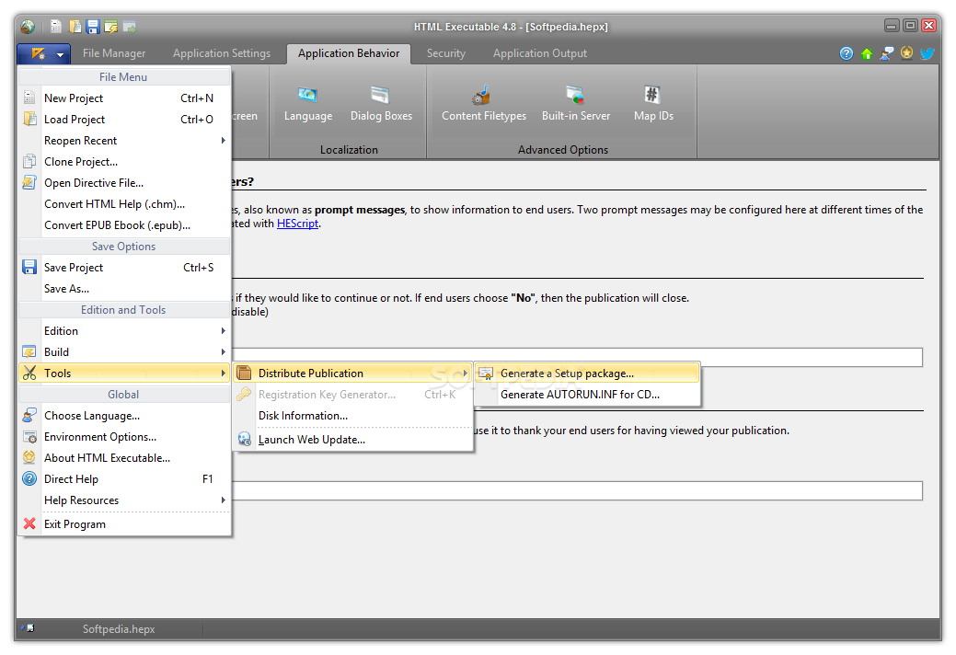The width and height of the screenshot is (956, 655).
Task: Select Direct Help menu item
Action: pyautogui.click(x=124, y=479)
